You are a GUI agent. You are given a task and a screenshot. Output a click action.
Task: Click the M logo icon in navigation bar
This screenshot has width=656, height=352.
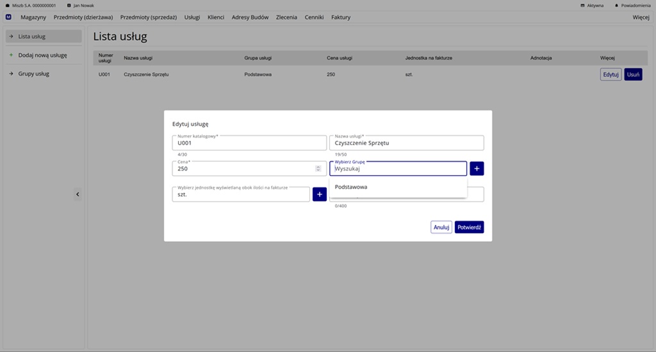[x=8, y=17]
